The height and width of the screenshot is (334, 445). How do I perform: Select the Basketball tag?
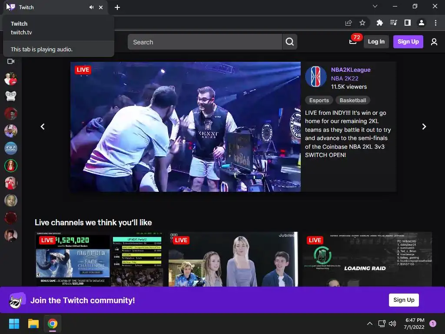click(353, 100)
